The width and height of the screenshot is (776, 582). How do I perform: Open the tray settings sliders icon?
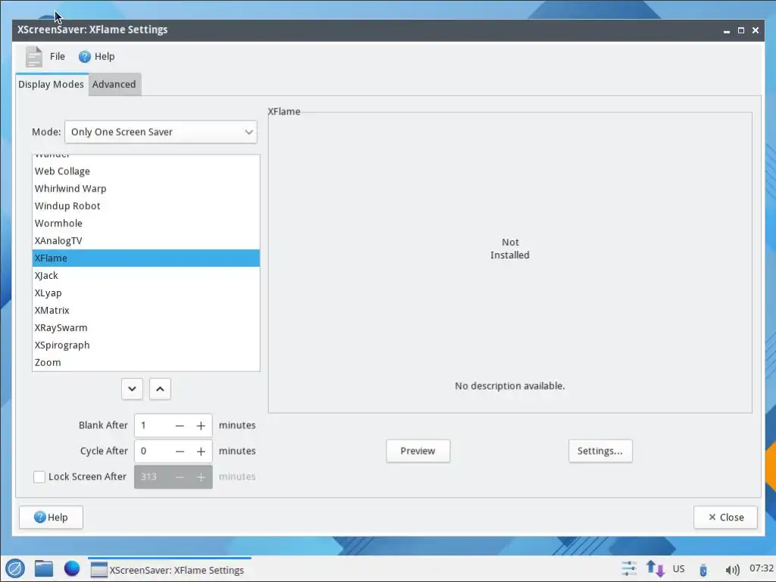pyautogui.click(x=629, y=568)
